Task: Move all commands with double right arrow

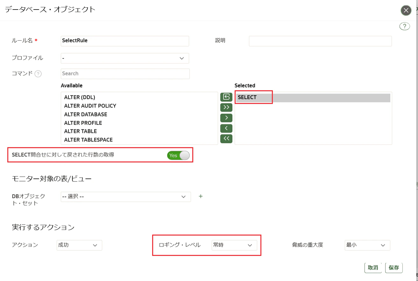Action: 226,107
